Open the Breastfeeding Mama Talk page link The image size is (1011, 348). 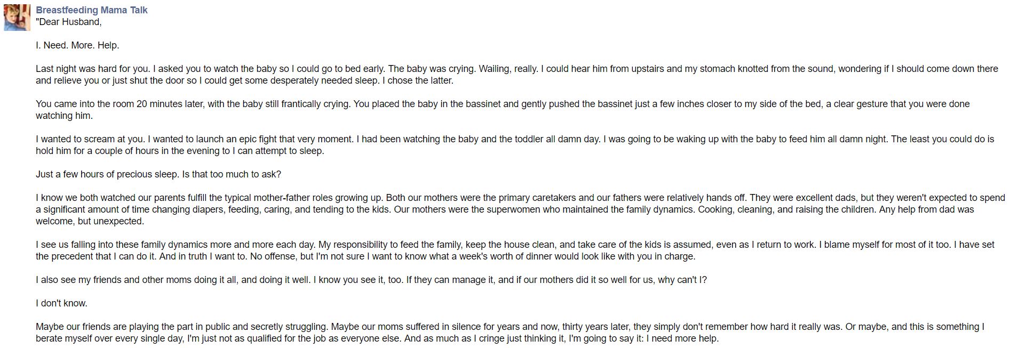91,10
